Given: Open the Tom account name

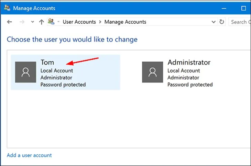Looking at the screenshot, I should pos(47,62).
